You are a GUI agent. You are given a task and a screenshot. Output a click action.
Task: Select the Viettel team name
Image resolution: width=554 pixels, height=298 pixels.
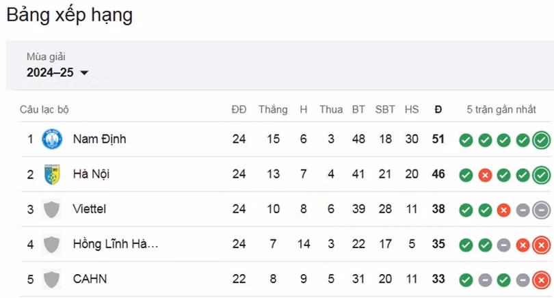[x=89, y=209]
